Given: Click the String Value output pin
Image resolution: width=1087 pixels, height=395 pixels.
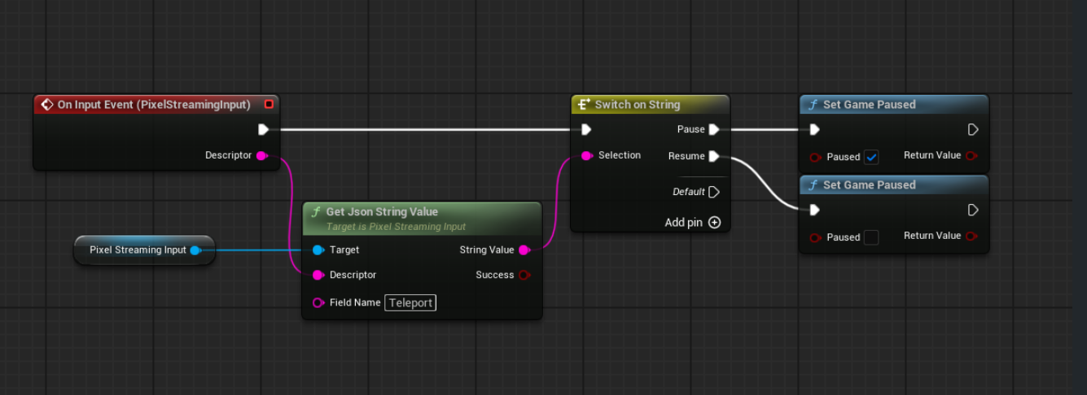Looking at the screenshot, I should click(x=524, y=250).
